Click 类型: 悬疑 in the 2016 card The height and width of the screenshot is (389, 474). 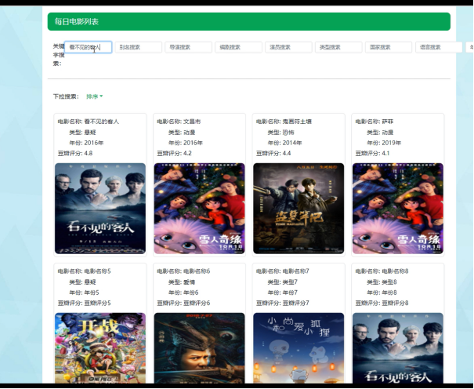click(x=82, y=133)
